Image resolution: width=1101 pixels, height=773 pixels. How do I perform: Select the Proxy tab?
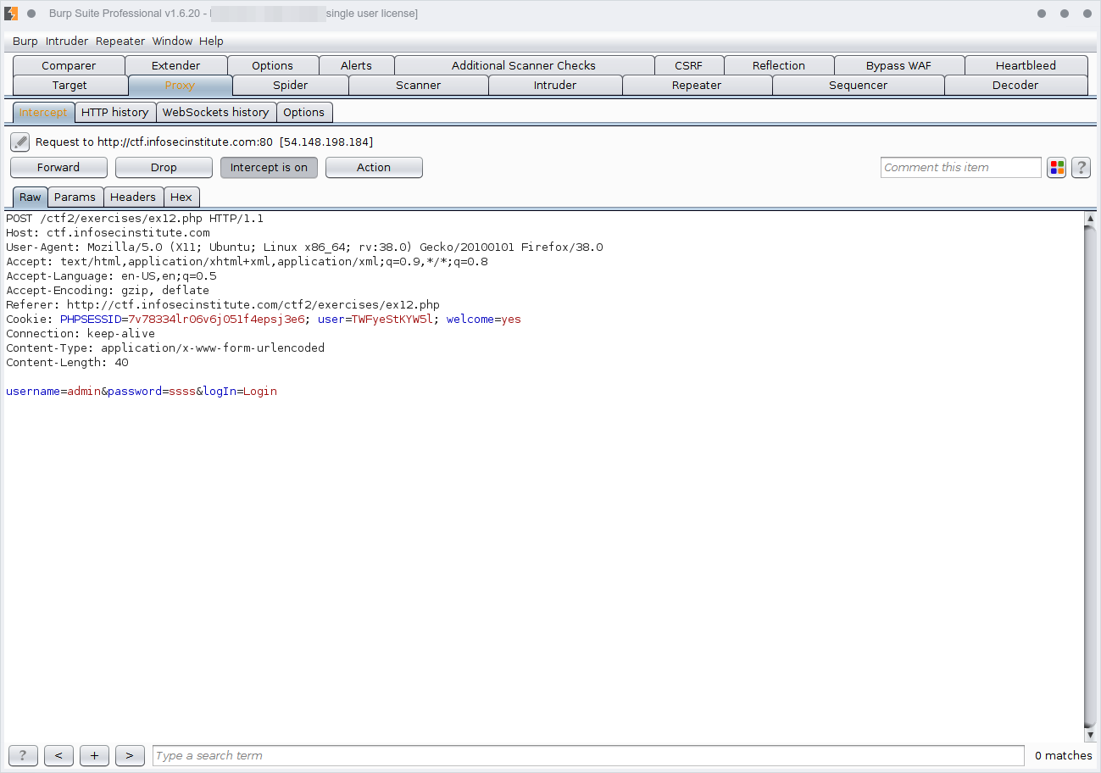[180, 86]
